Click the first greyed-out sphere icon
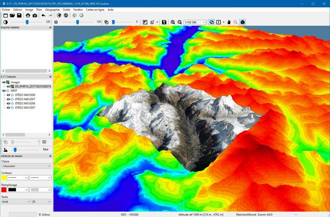 (x=74, y=15)
